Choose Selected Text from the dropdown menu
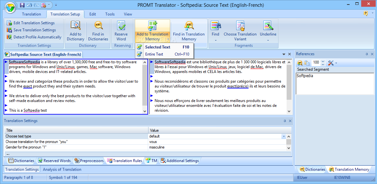Viewport: 377px width, 184px height. 164,47
